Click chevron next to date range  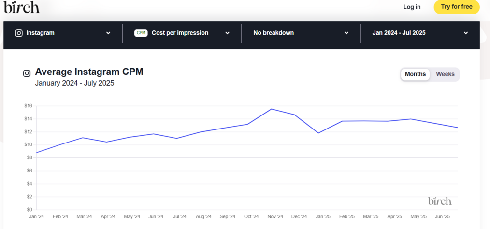(466, 33)
